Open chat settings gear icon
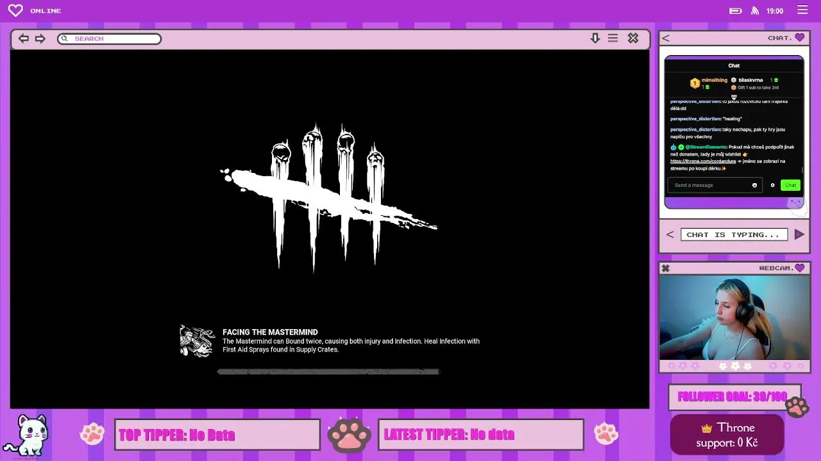Screen dimensions: 821x461 772,185
